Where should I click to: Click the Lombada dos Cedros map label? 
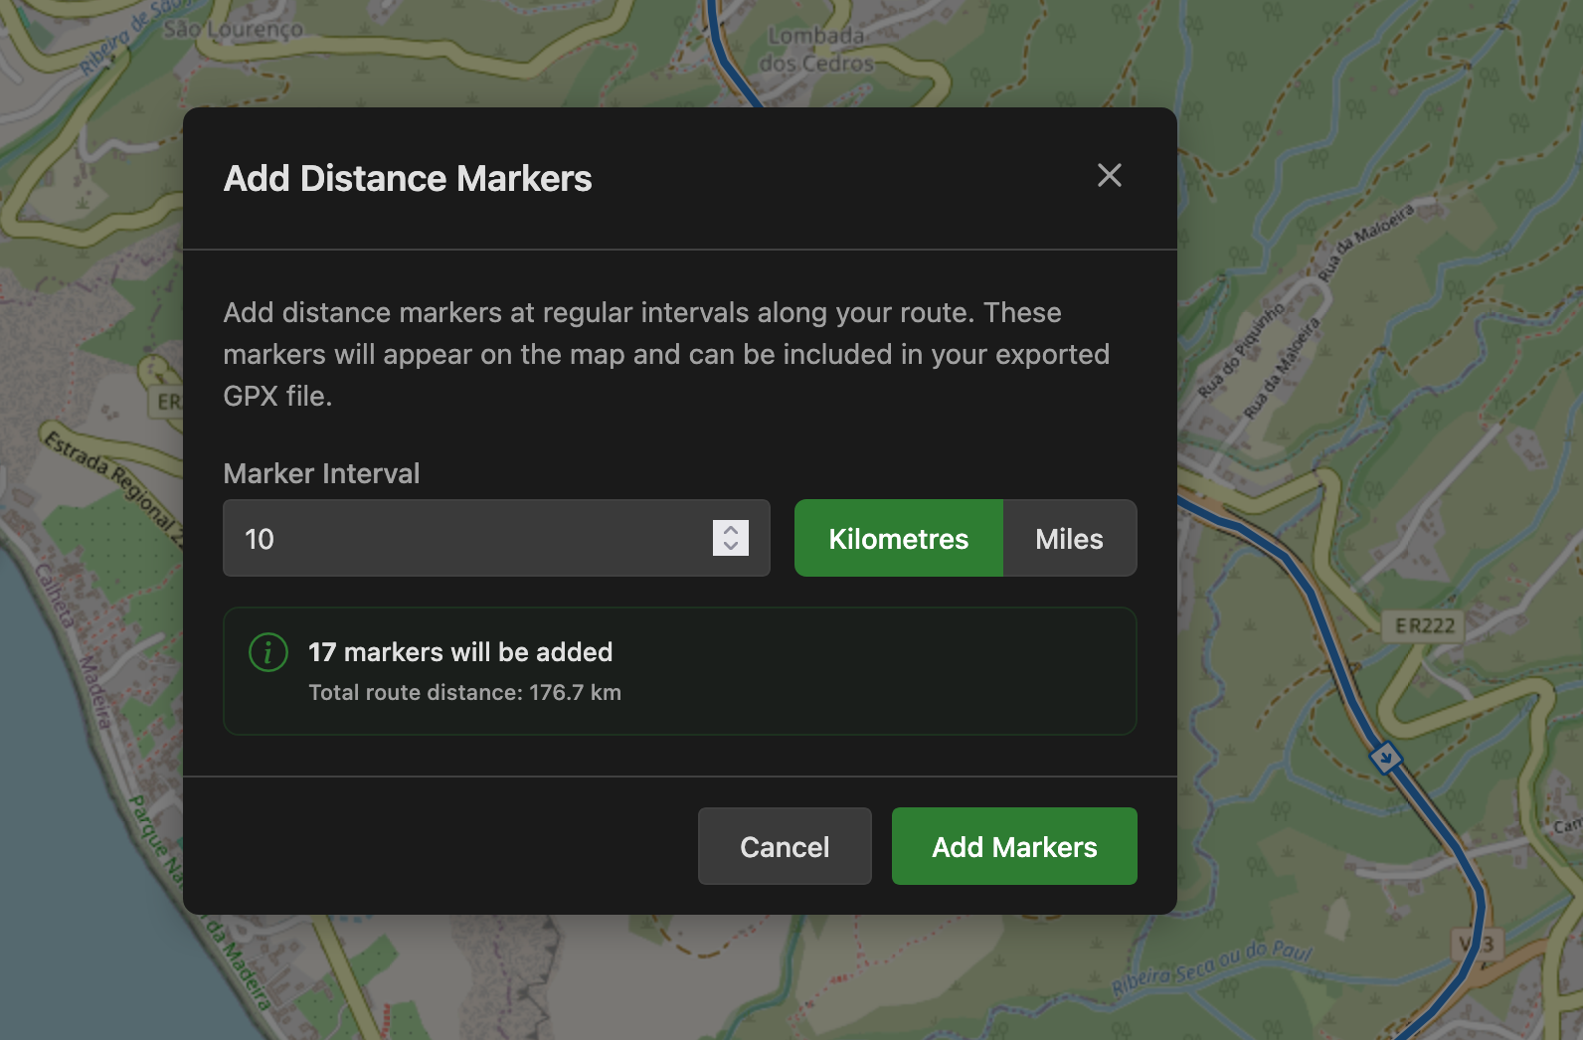816,50
